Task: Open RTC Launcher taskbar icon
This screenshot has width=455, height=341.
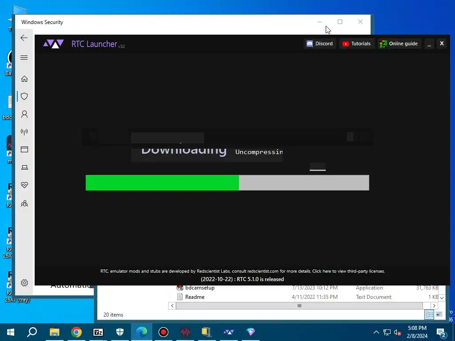Action: pos(229,332)
